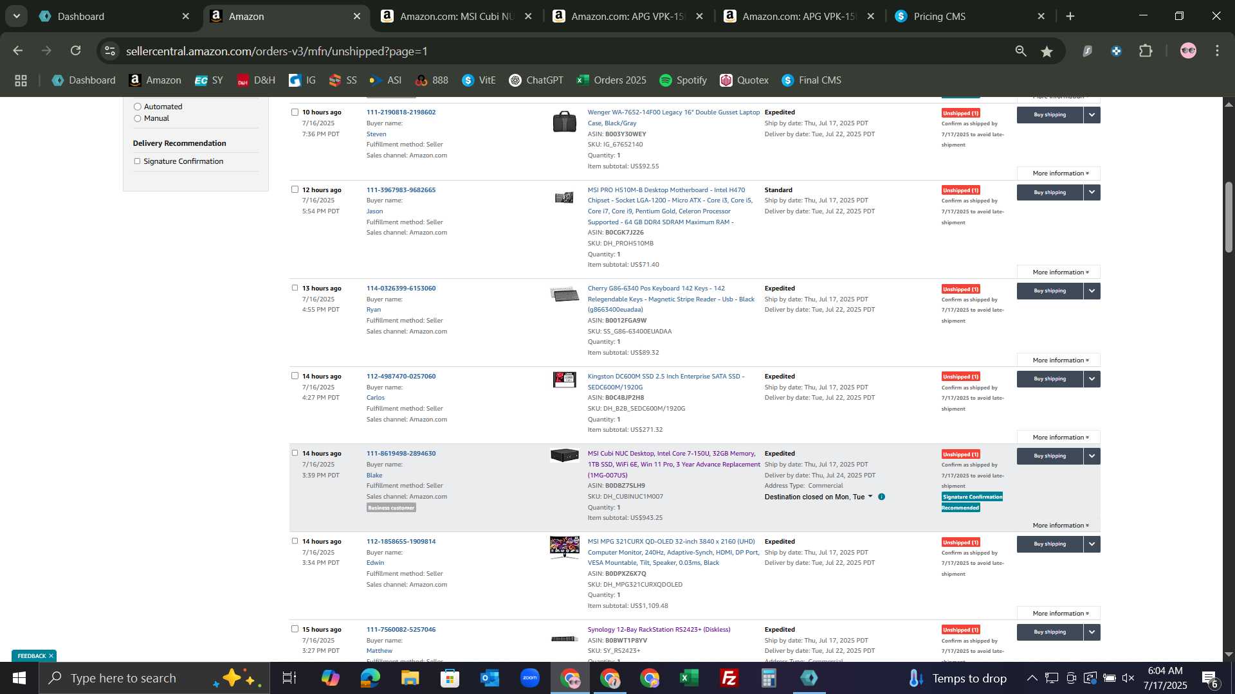Click Buy shipping for order 112-1858655-1909814
Viewport: 1235px width, 694px height.
tap(1050, 544)
